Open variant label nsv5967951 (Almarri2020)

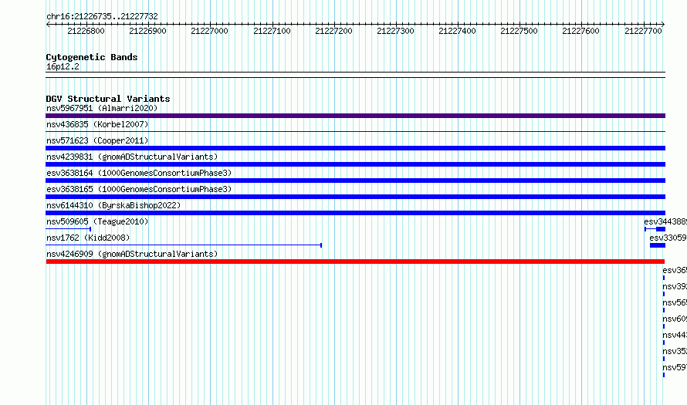(102, 108)
